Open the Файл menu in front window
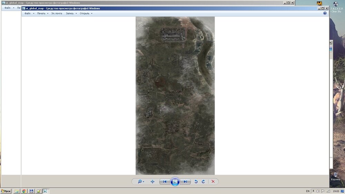Image resolution: width=345 pixels, height=194 pixels. coord(28,13)
